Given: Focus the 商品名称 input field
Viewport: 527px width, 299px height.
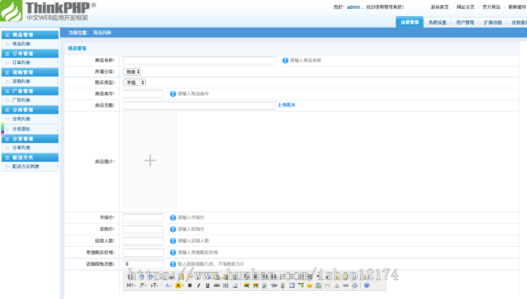Looking at the screenshot, I should point(200,60).
